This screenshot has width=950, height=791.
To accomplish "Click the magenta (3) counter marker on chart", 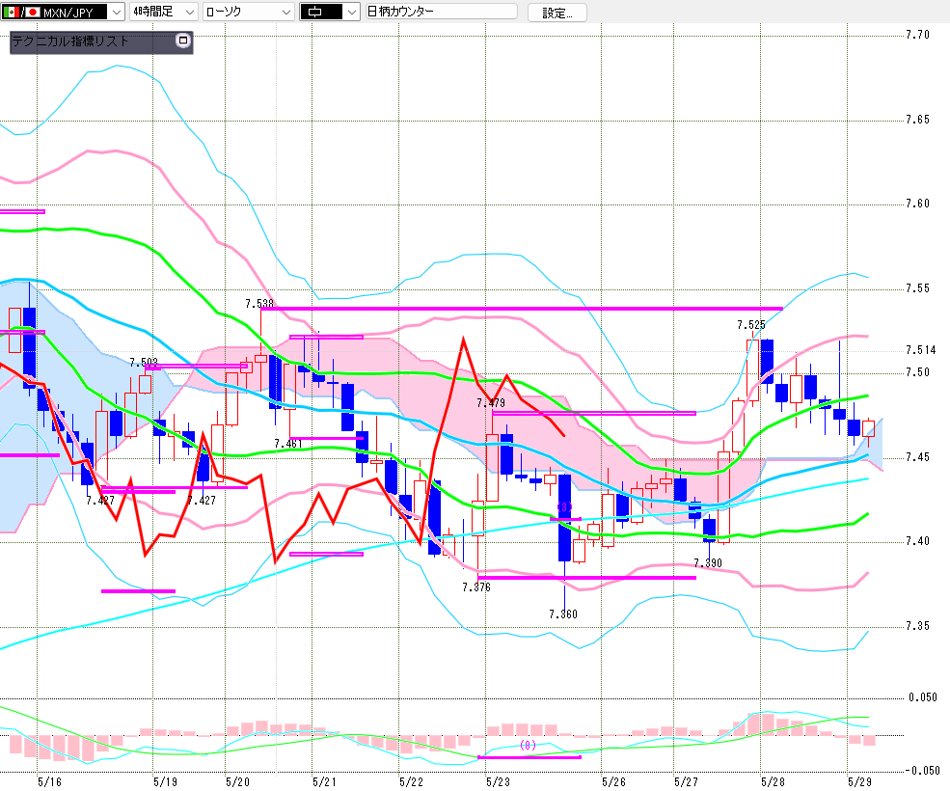I will pyautogui.click(x=564, y=506).
